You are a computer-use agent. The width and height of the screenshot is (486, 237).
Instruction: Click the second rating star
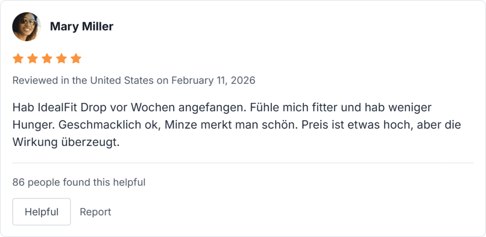tap(32, 59)
